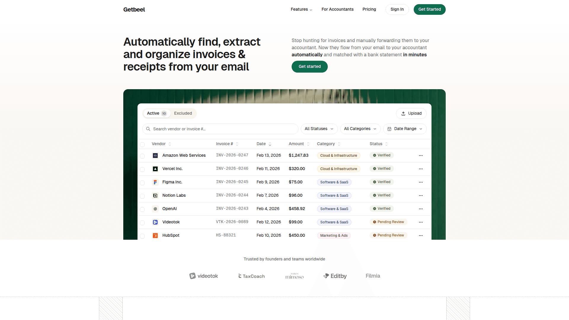Click the Videotok vendor icon in table
The height and width of the screenshot is (320, 569).
coord(155,222)
